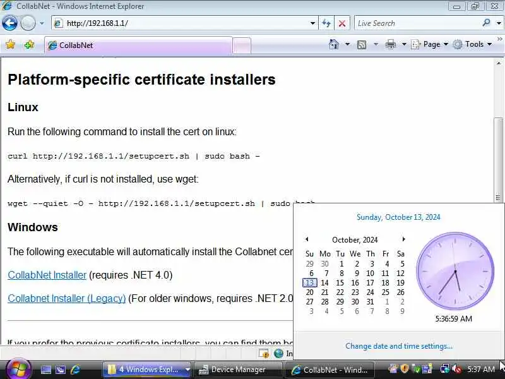505x379 pixels.
Task: Click the Print icon
Action: tap(391, 44)
